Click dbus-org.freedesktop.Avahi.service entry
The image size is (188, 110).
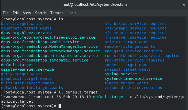pos(40,42)
